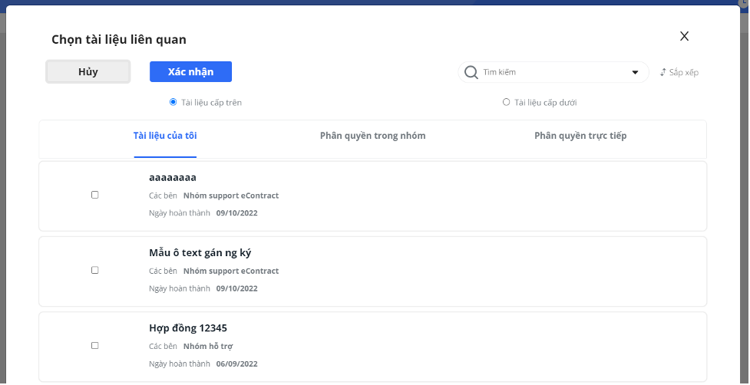Switch to the Tài liệu của tôi tab
This screenshot has width=750, height=385.
(x=165, y=136)
